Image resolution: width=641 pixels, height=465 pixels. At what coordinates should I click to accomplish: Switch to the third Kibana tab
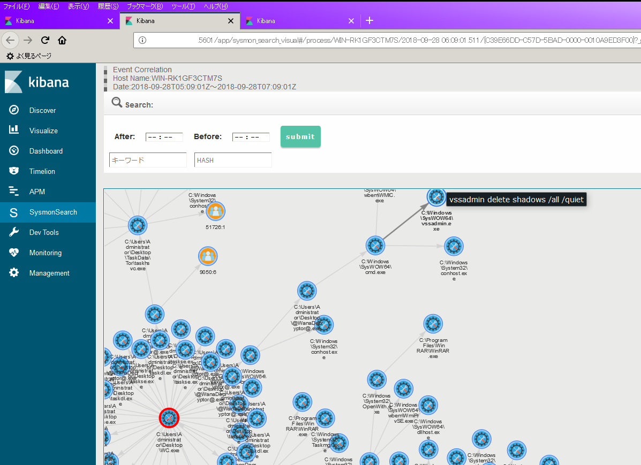pos(297,21)
